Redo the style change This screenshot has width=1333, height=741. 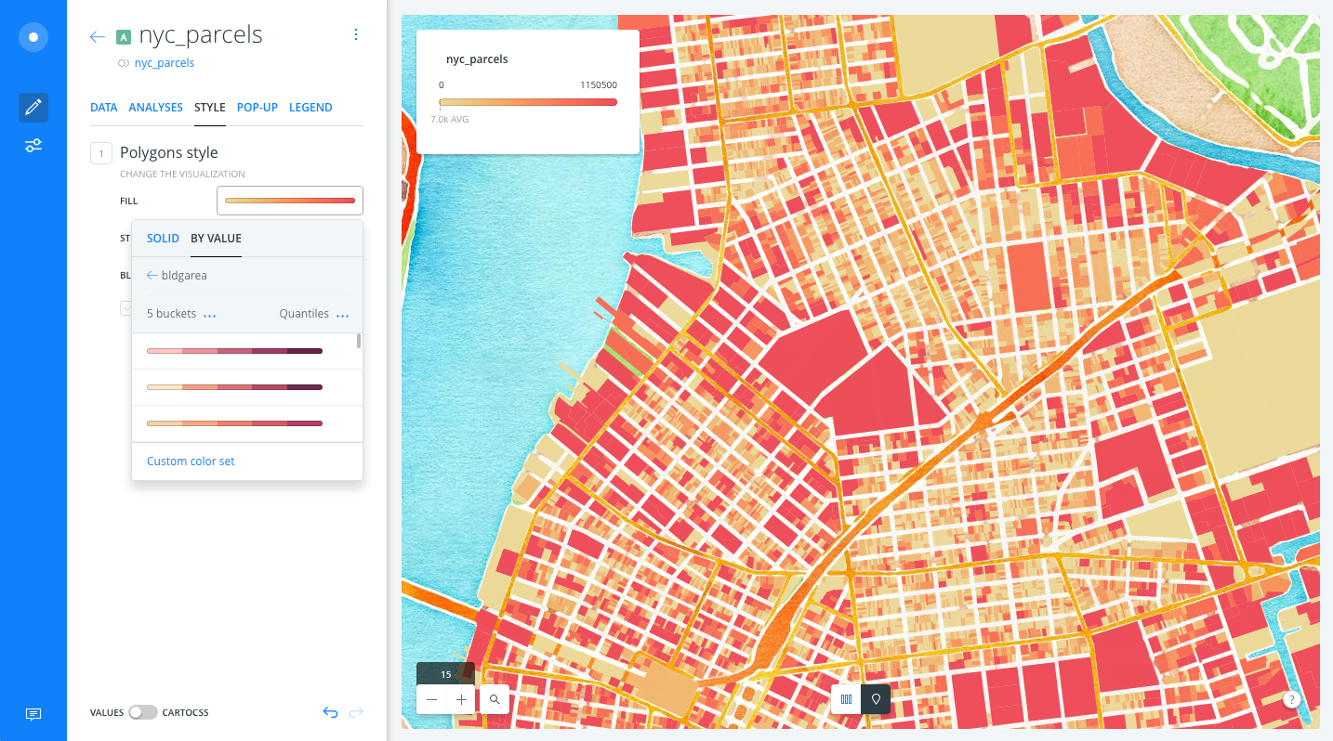[356, 712]
